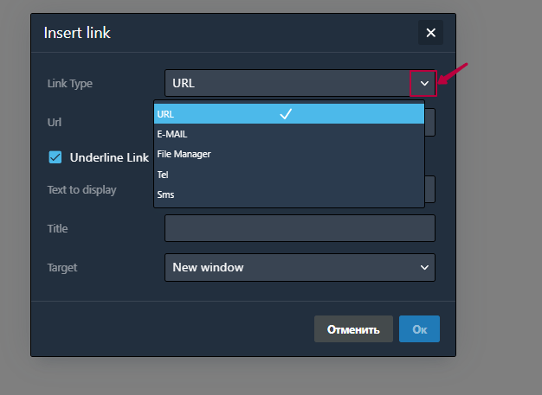Focus the Title input field
This screenshot has width=542, height=395.
pos(299,228)
